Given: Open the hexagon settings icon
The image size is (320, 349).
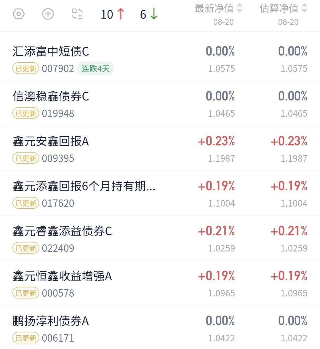Looking at the screenshot, I should click(19, 14).
